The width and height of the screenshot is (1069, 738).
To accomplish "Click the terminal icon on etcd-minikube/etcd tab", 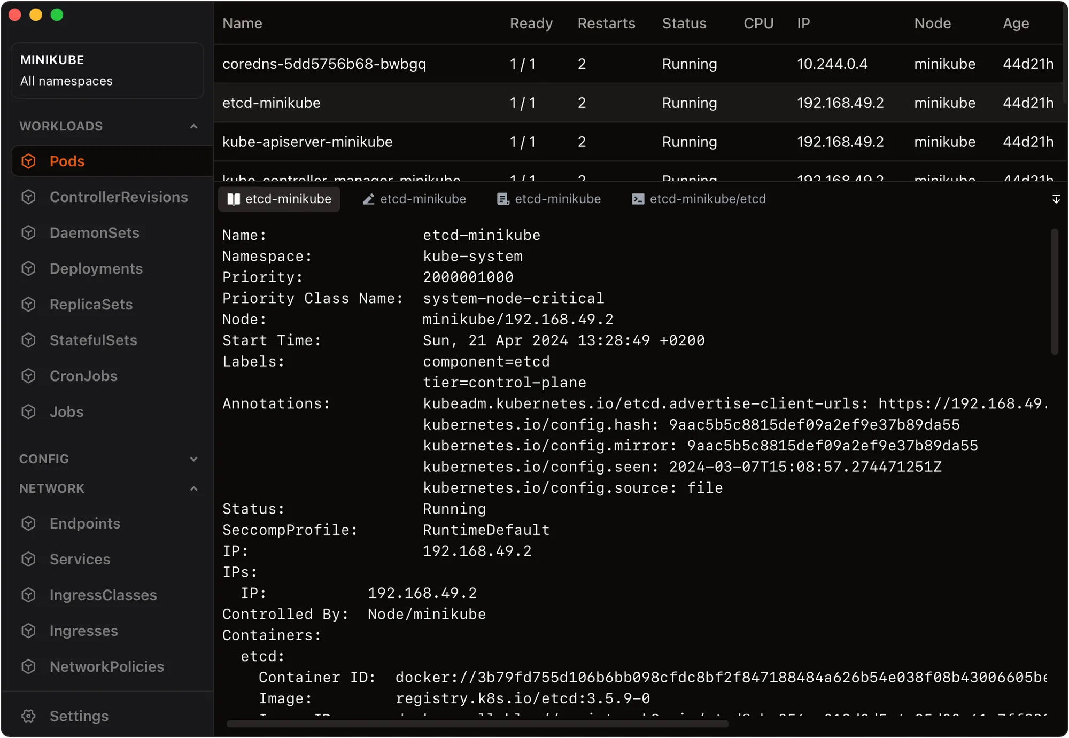I will coord(638,199).
